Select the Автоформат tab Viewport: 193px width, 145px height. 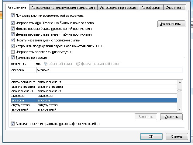point(151,8)
